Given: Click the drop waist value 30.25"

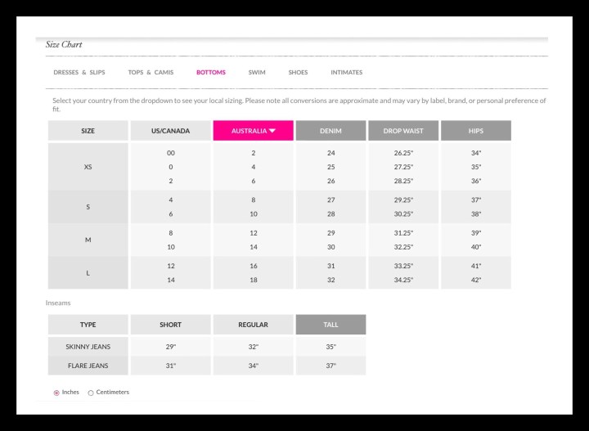Looking at the screenshot, I should (x=403, y=214).
